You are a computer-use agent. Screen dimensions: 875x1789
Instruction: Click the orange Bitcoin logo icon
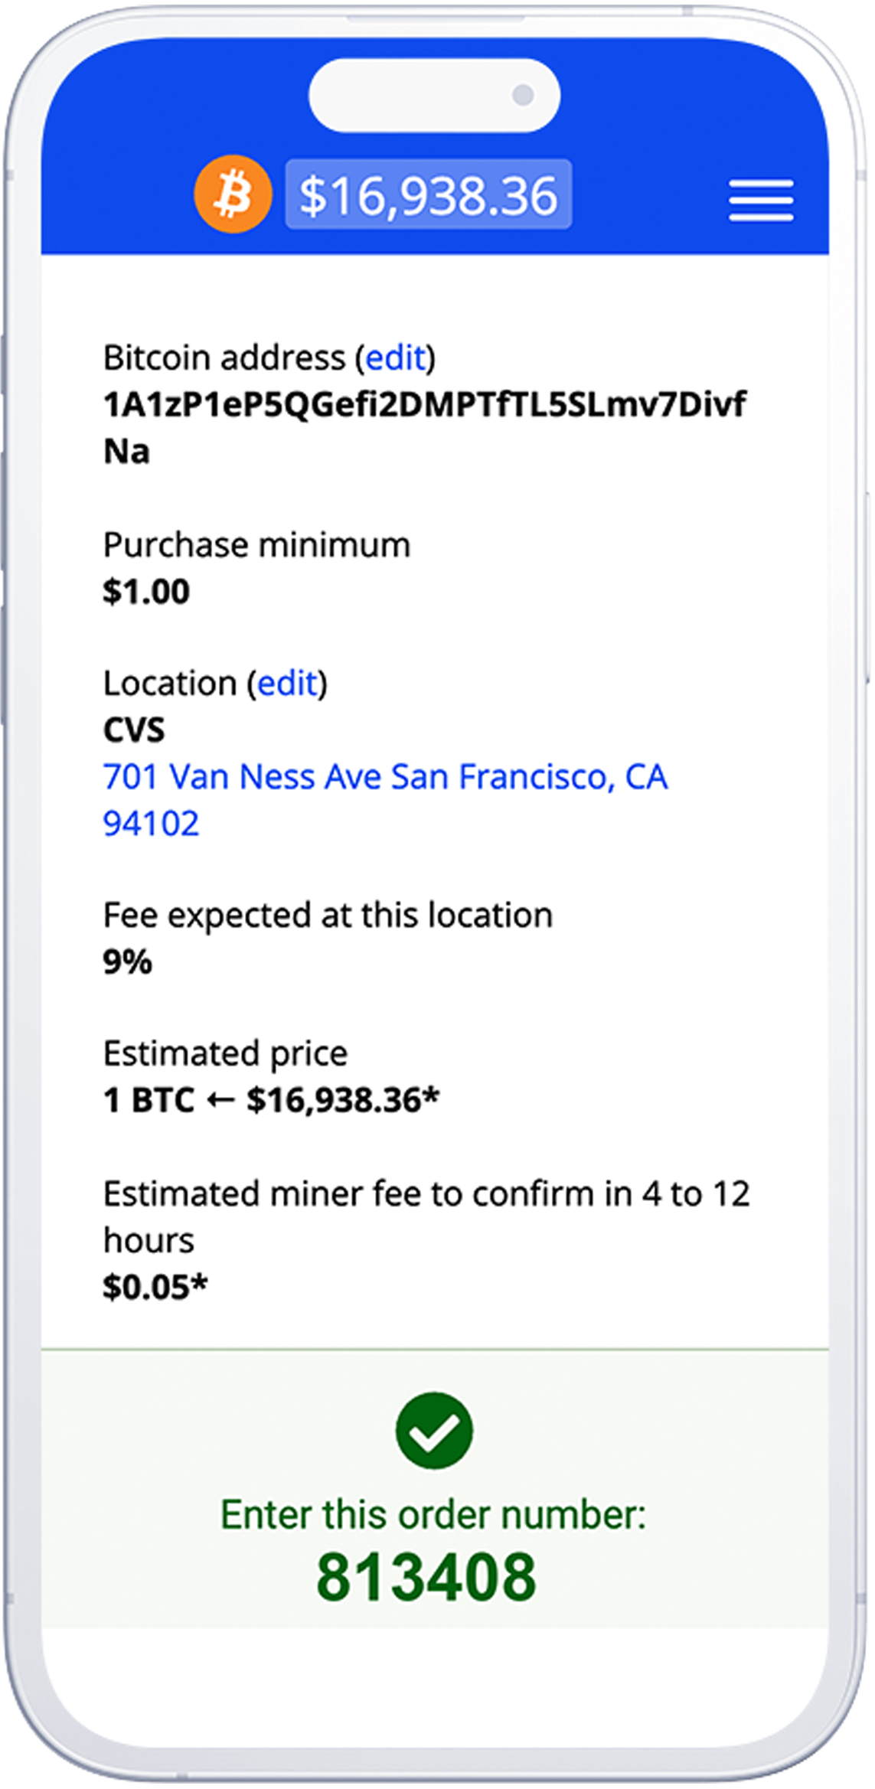click(x=233, y=194)
